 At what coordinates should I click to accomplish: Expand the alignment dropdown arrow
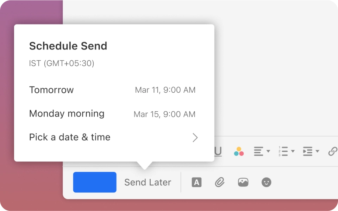pyautogui.click(x=268, y=151)
